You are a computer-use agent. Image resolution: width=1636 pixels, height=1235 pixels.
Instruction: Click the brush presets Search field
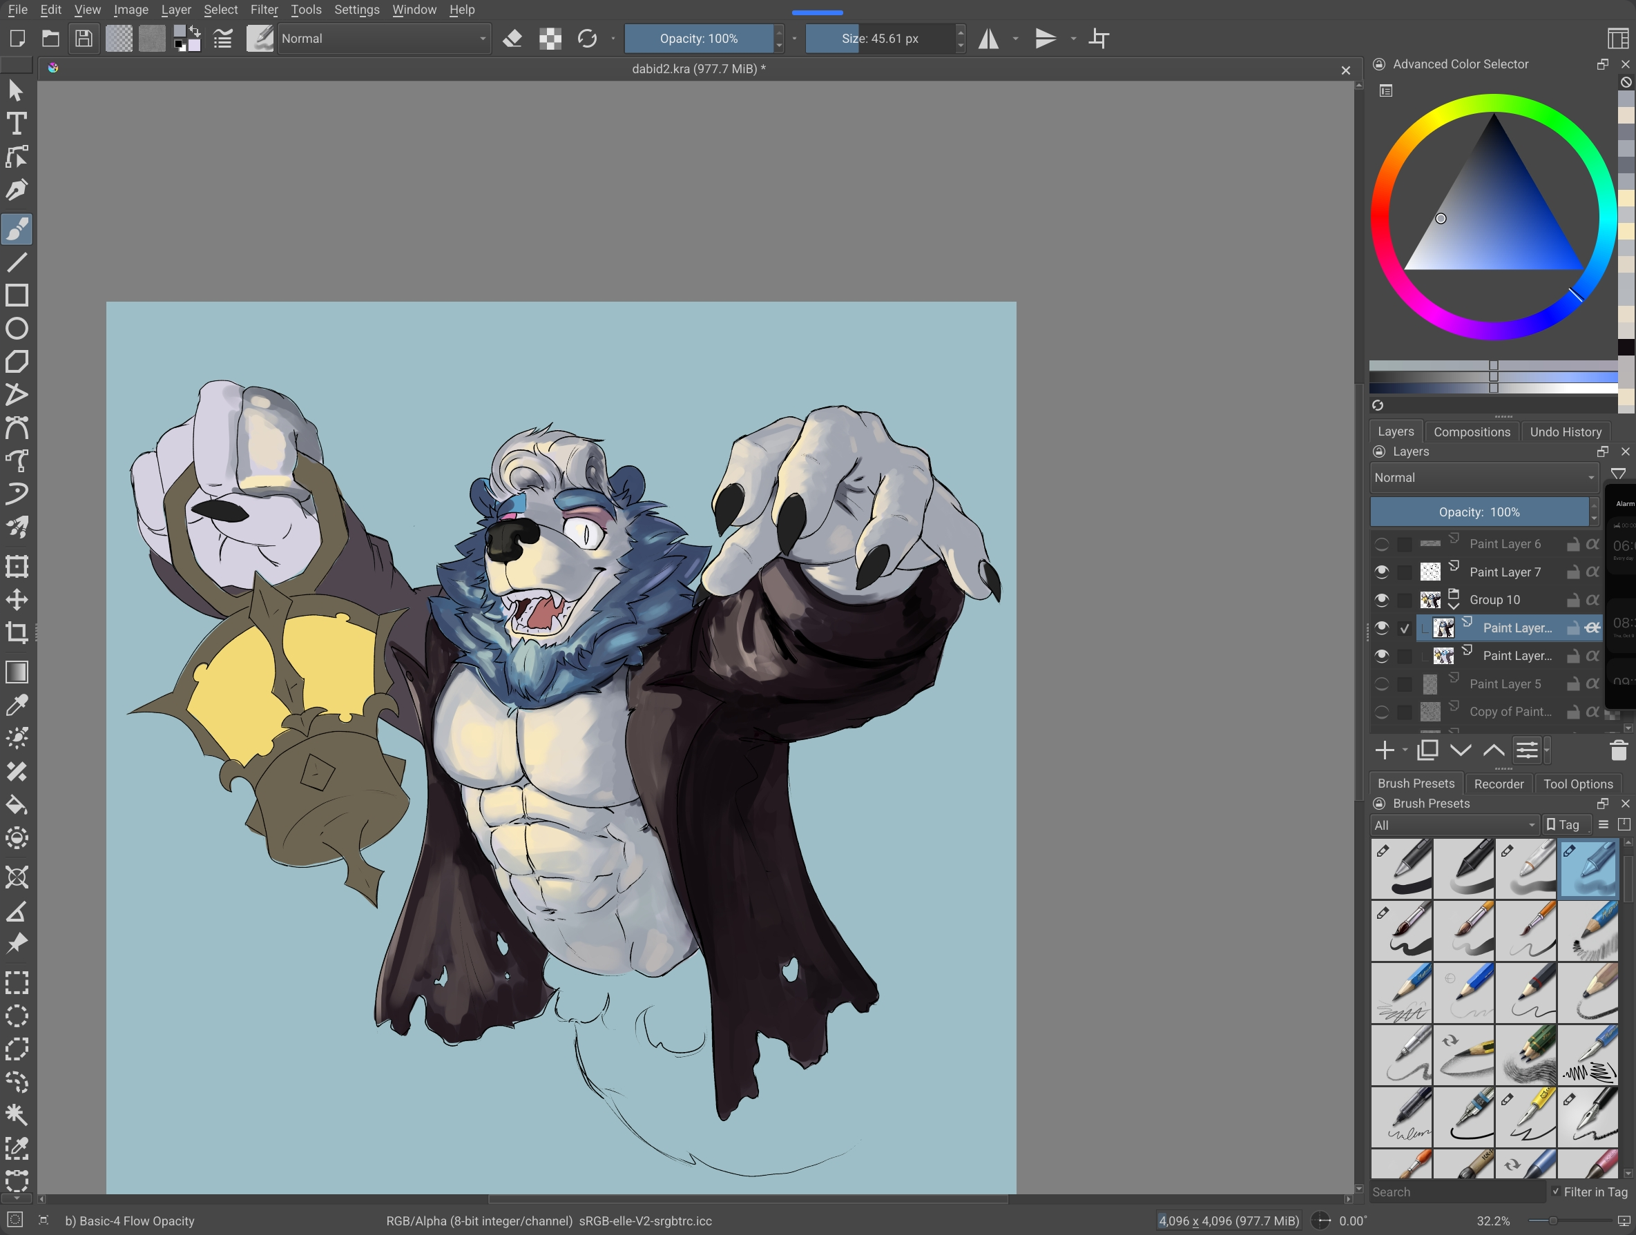click(x=1456, y=1192)
